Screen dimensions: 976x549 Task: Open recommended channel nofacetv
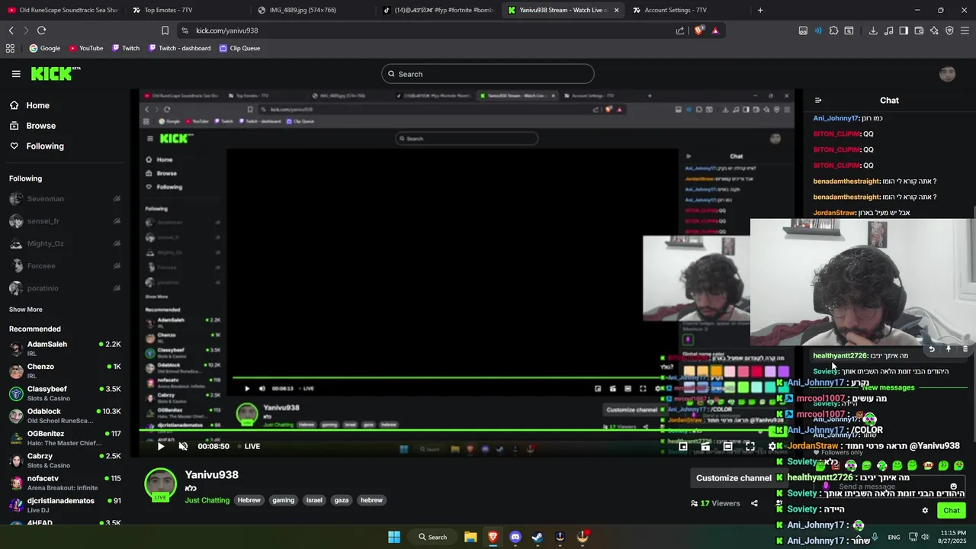65,483
